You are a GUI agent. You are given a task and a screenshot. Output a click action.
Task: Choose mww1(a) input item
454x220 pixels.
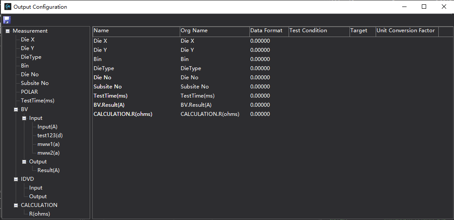[x=48, y=144]
